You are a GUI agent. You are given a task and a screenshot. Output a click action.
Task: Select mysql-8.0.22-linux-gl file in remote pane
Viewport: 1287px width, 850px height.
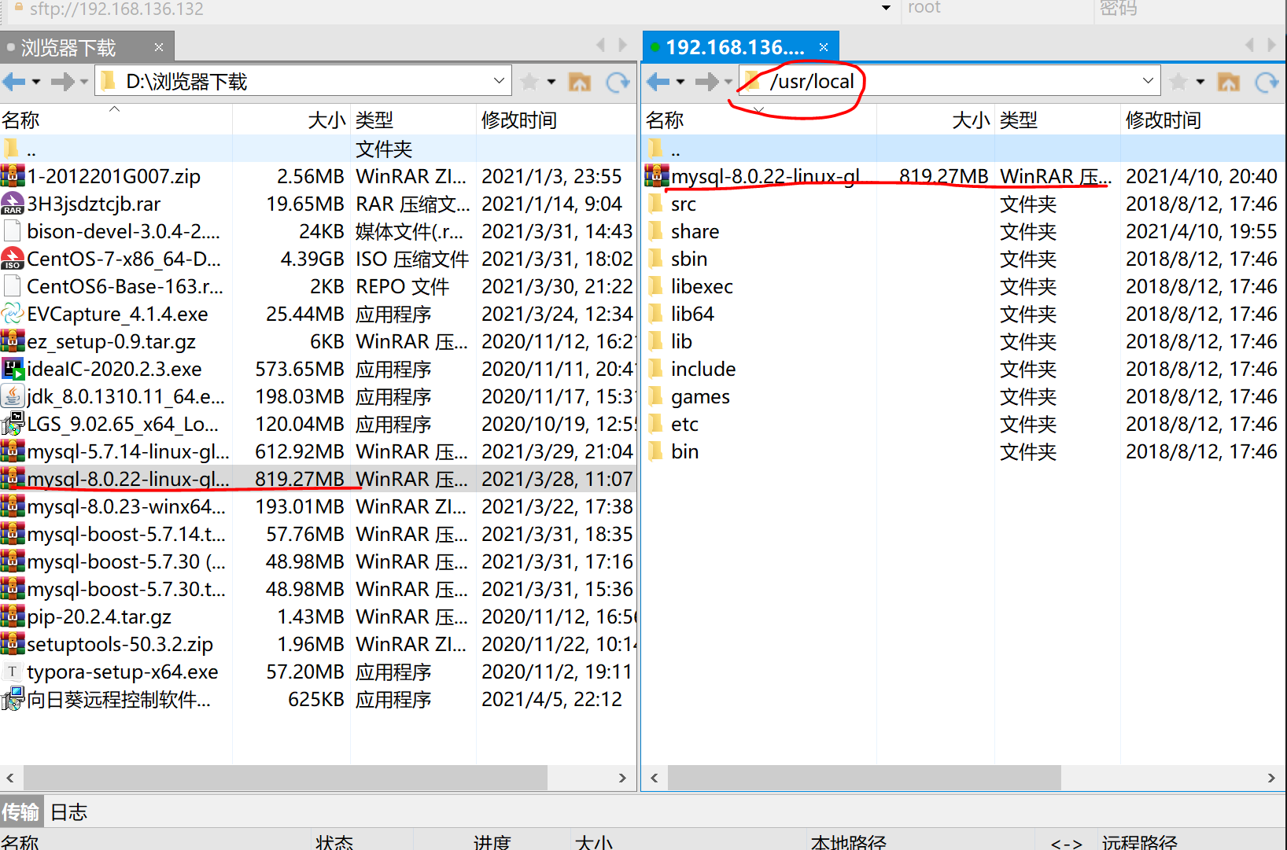763,175
